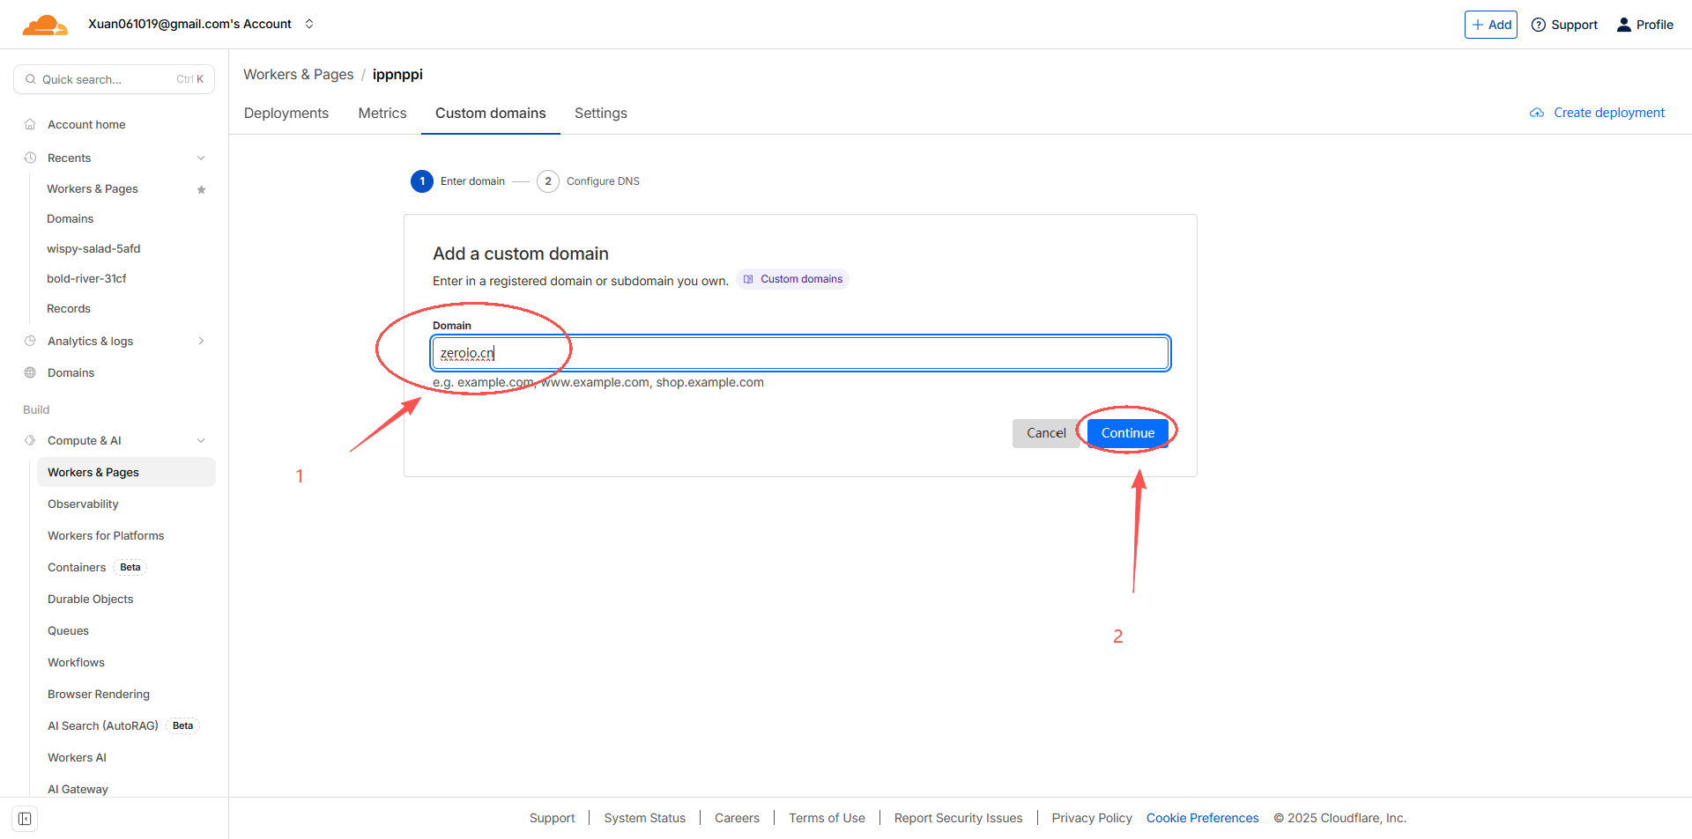The width and height of the screenshot is (1692, 839).
Task: Expand Analytics & logs chevron
Action: point(201,341)
